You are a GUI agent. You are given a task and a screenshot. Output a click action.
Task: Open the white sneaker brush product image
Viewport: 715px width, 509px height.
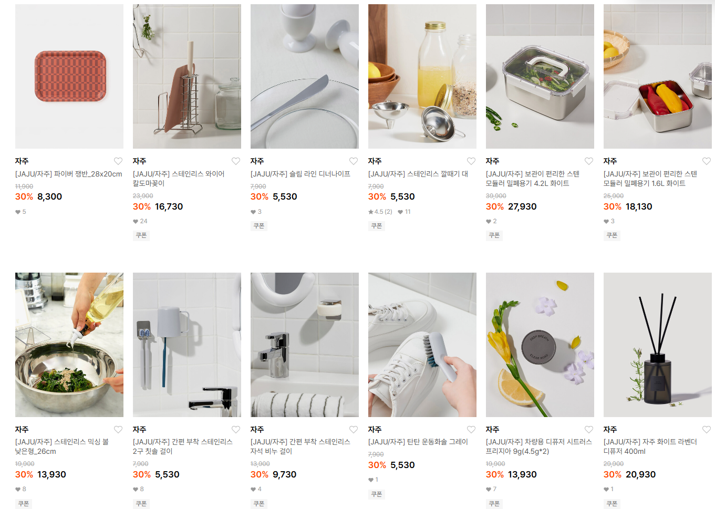click(x=422, y=345)
